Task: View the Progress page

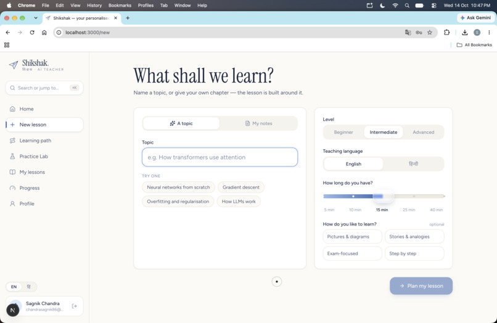Action: (44, 188)
